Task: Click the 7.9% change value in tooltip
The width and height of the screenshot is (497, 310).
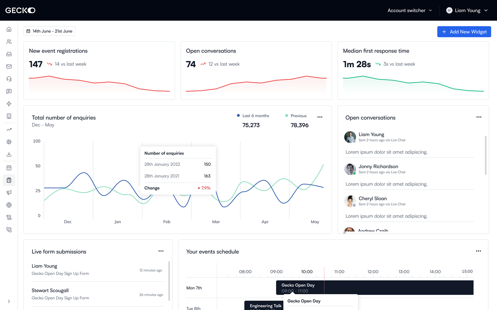Action: [204, 188]
